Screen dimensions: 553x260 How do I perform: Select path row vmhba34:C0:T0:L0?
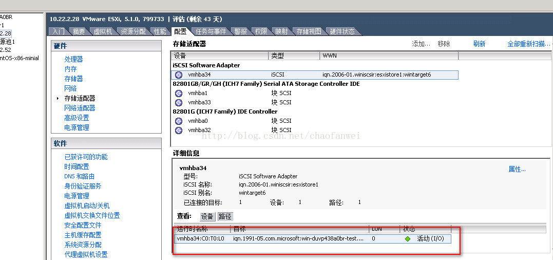(x=313, y=239)
